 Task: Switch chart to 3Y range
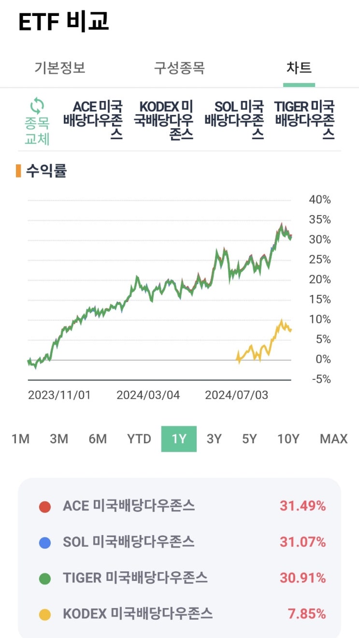(214, 439)
